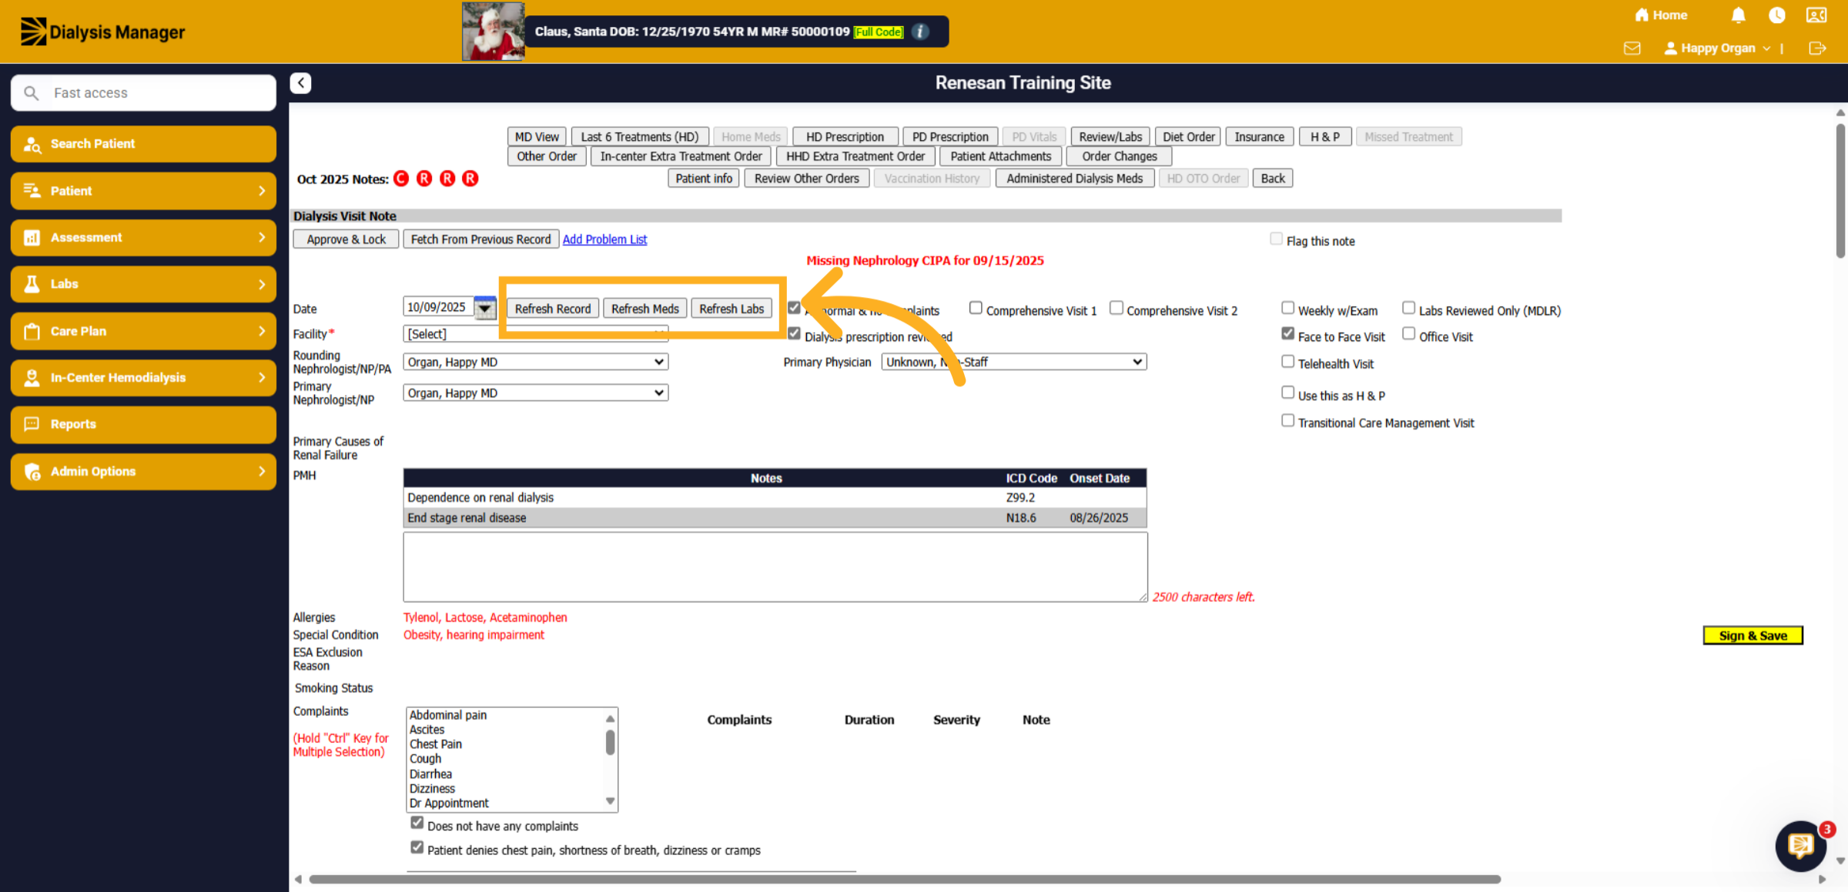This screenshot has height=892, width=1848.
Task: Click the yellow Sign & Save button
Action: coord(1753,636)
